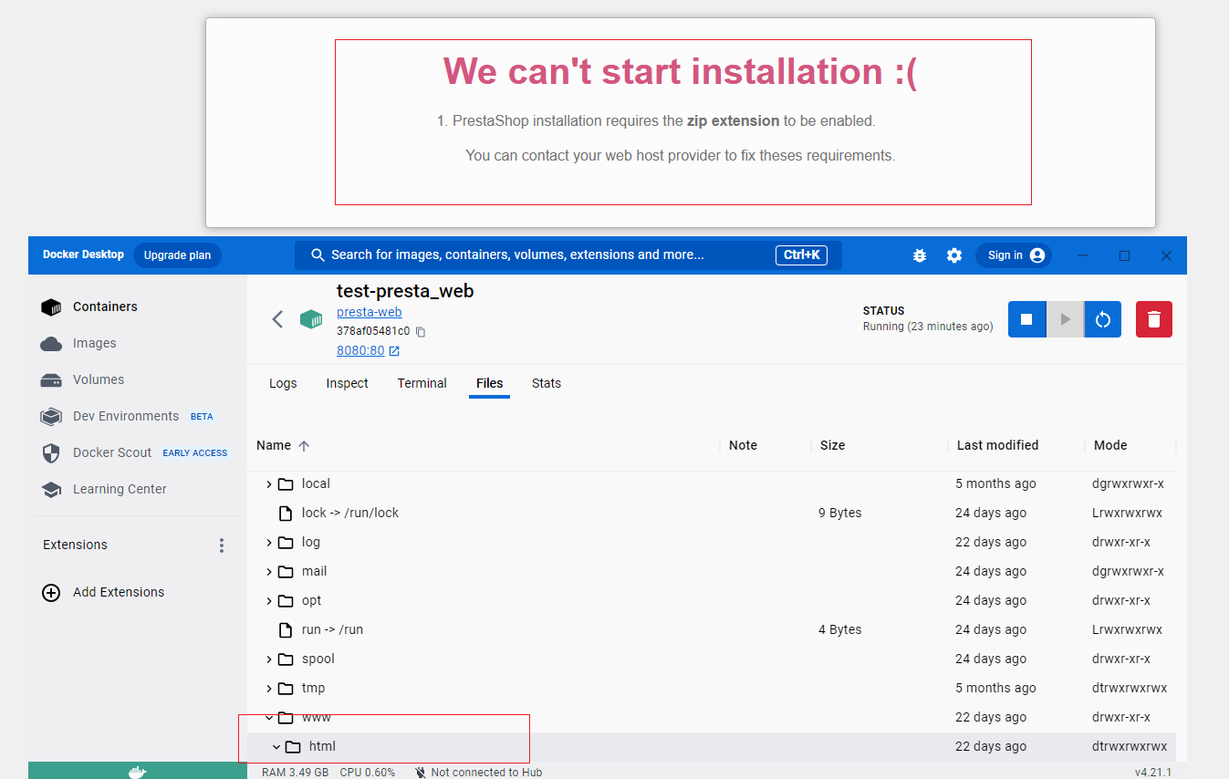Click the Ctrl+K shortcut badge
This screenshot has width=1229, height=779.
pyautogui.click(x=801, y=255)
